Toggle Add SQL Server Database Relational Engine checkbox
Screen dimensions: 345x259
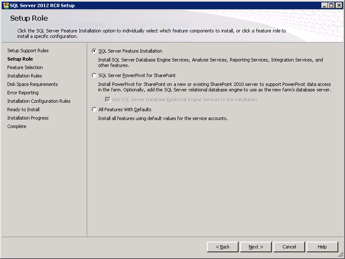108,100
